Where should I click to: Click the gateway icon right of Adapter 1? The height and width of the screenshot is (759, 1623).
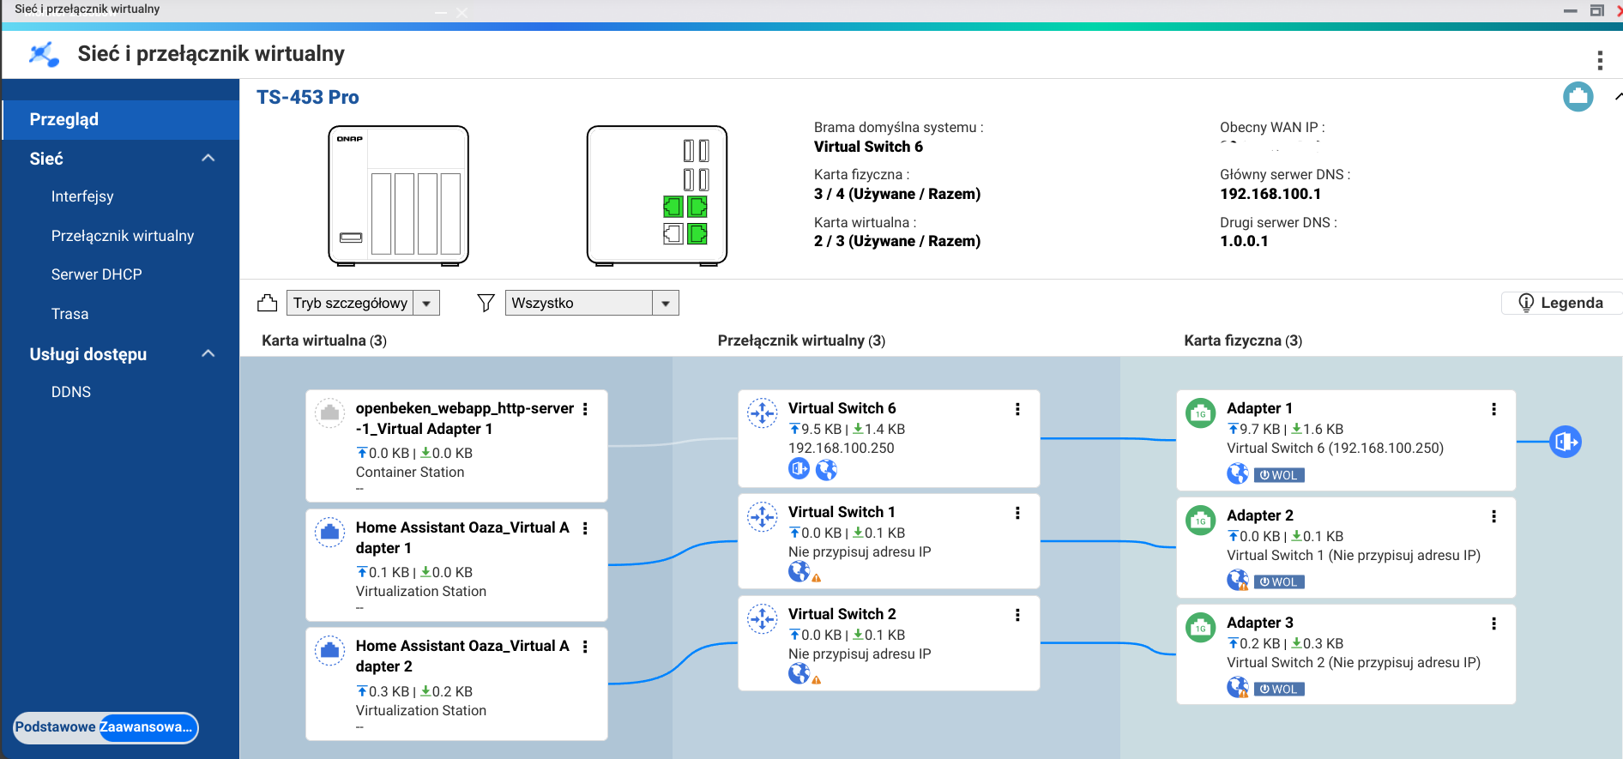(1566, 442)
